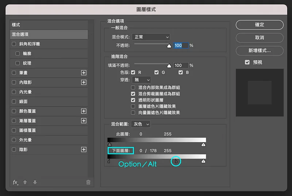Select 樣式 header in left panel
Image resolution: width=292 pixels, height=196 pixels.
pyautogui.click(x=49, y=25)
